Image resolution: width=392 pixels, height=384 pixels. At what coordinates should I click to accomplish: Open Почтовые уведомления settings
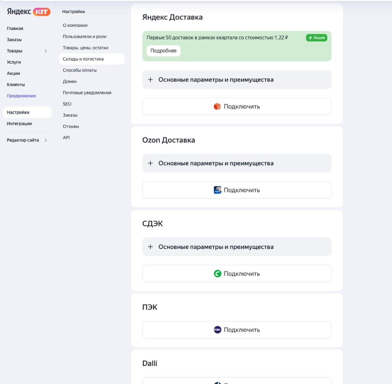[87, 93]
